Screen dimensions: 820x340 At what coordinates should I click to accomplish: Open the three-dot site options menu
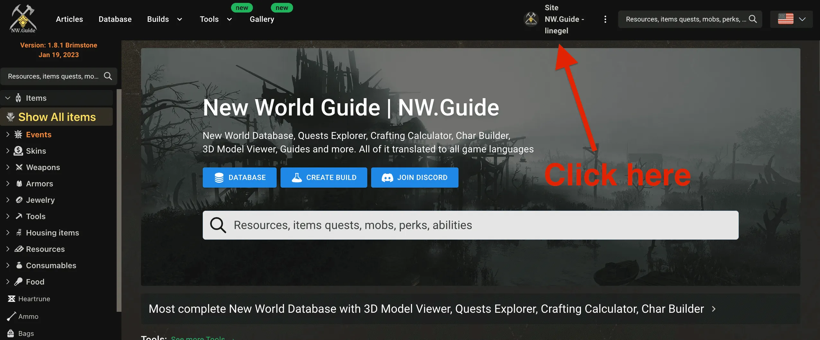[605, 19]
